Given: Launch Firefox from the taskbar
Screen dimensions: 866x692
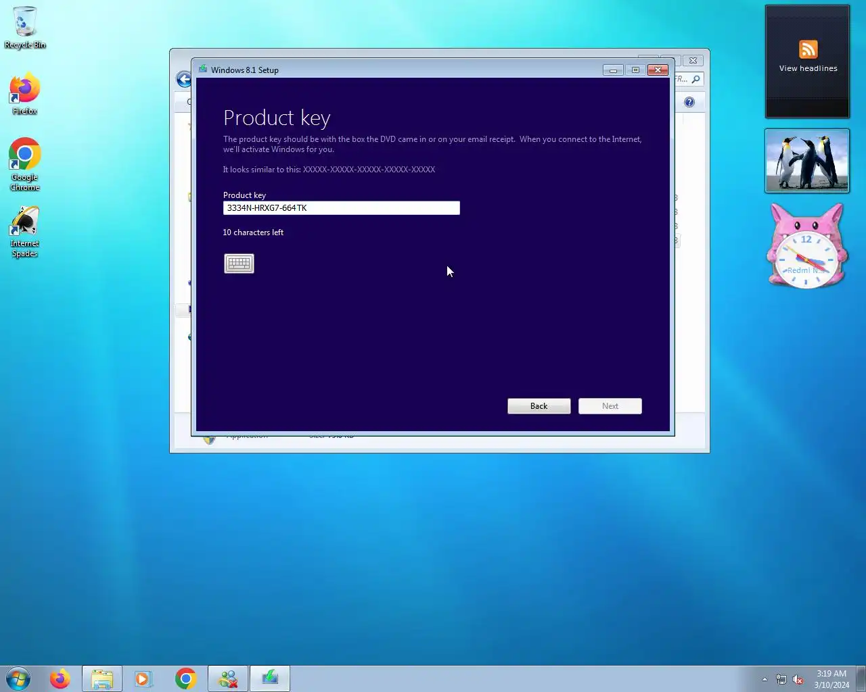Looking at the screenshot, I should (60, 678).
